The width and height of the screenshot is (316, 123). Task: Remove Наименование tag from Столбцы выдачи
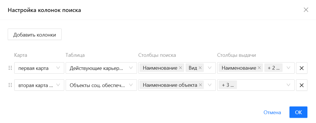[259, 68]
